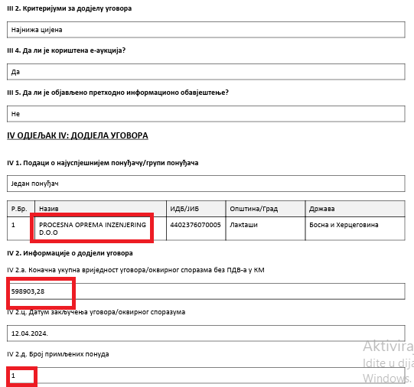Select 'PROCESNA OPREMA INZENJERING D.O.O' cell

(x=100, y=229)
